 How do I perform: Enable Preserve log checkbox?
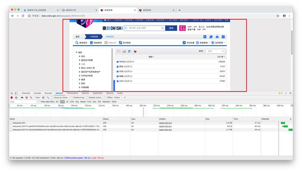[x=72, y=98]
